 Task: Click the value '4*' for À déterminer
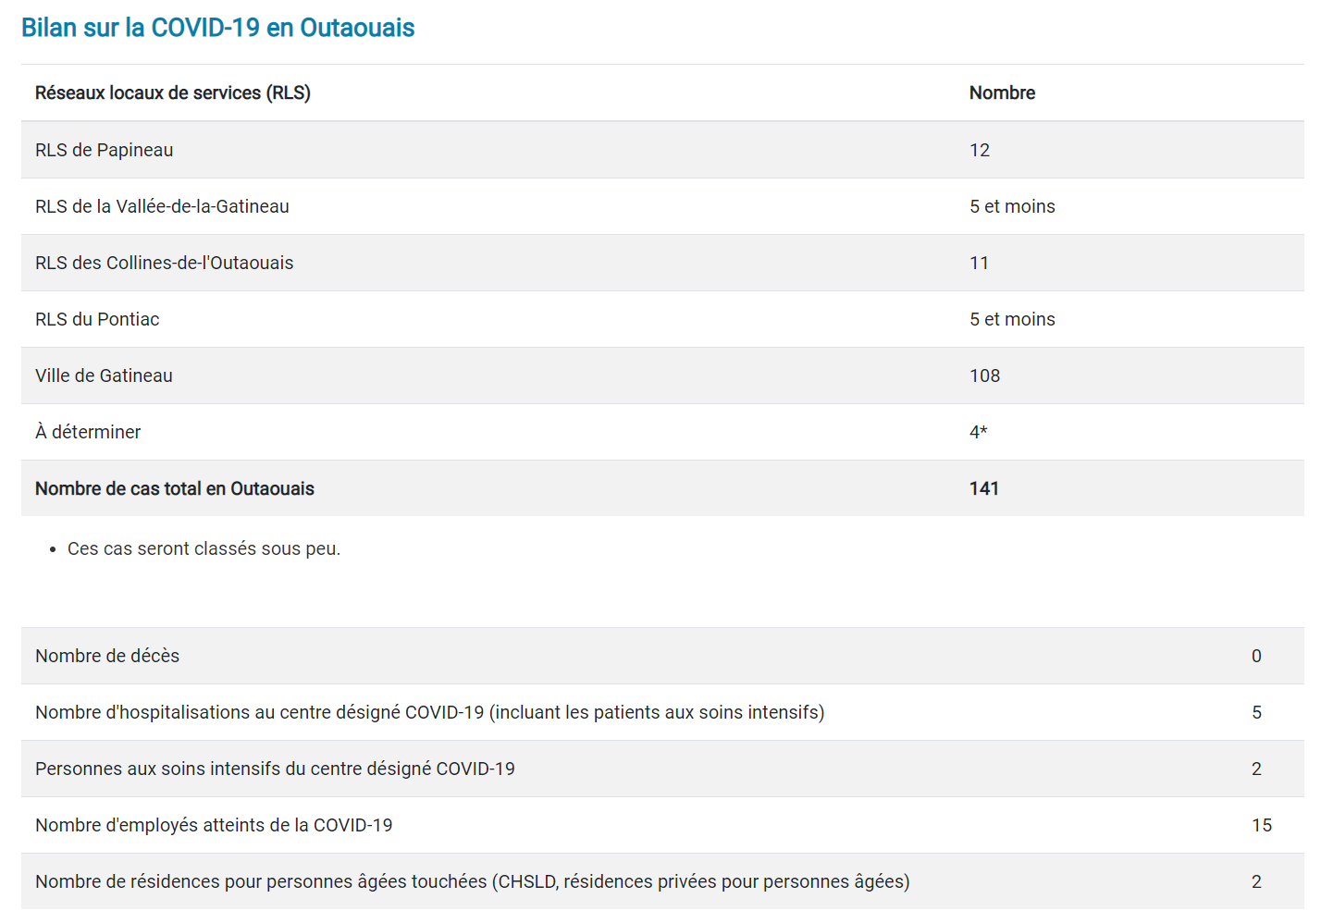978,432
